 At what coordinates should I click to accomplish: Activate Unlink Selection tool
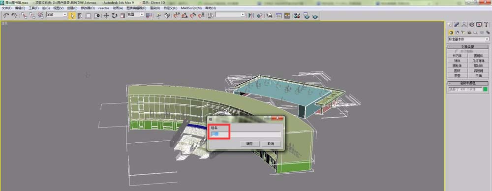point(32,15)
